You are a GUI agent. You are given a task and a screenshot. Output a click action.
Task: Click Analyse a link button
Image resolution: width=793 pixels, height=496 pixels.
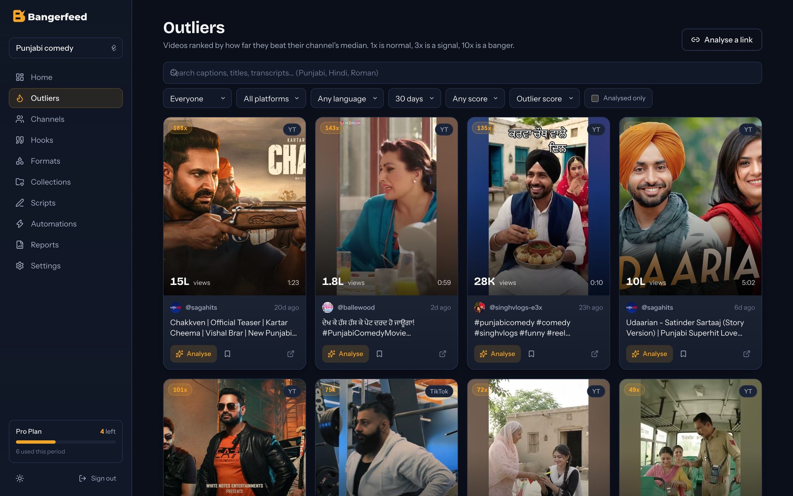click(722, 40)
